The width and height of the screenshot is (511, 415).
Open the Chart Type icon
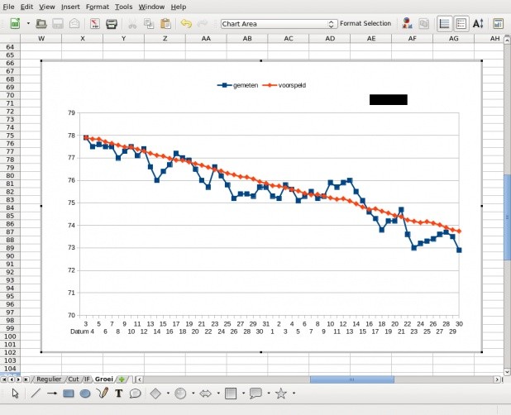pyautogui.click(x=407, y=24)
